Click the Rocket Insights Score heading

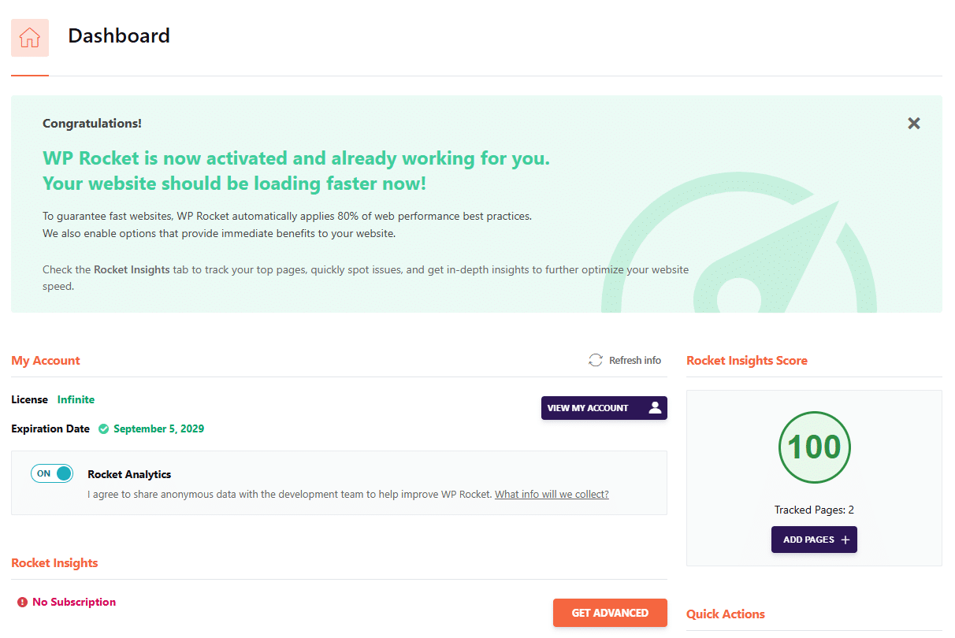(746, 361)
